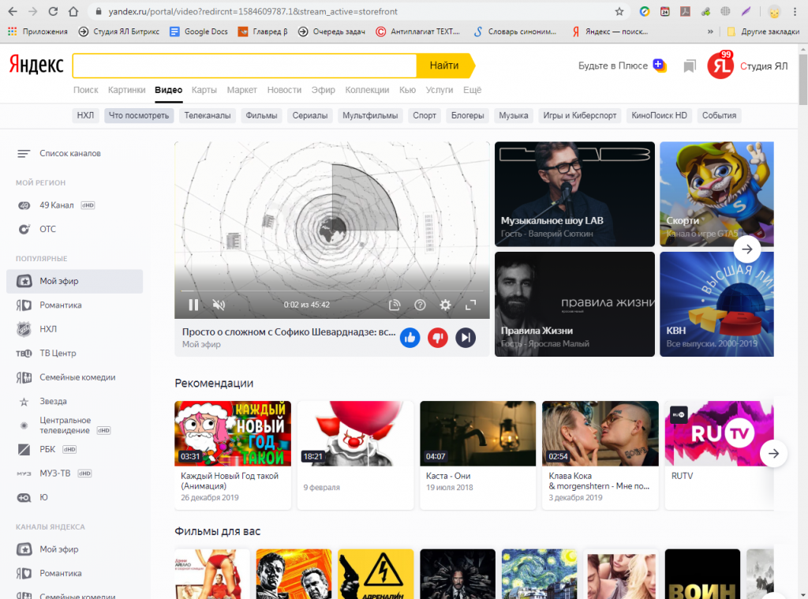The image size is (808, 599).
Task: Open Мой эфир under Каналы Яндекса
Action: (x=75, y=549)
